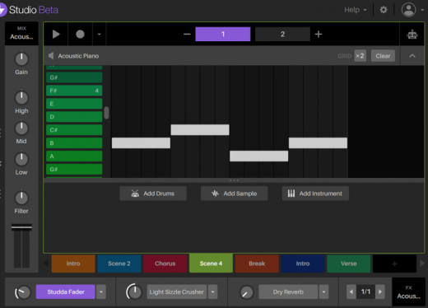Add a bar with the plus icon
Viewport: 428px width, 308px height.
[319, 35]
